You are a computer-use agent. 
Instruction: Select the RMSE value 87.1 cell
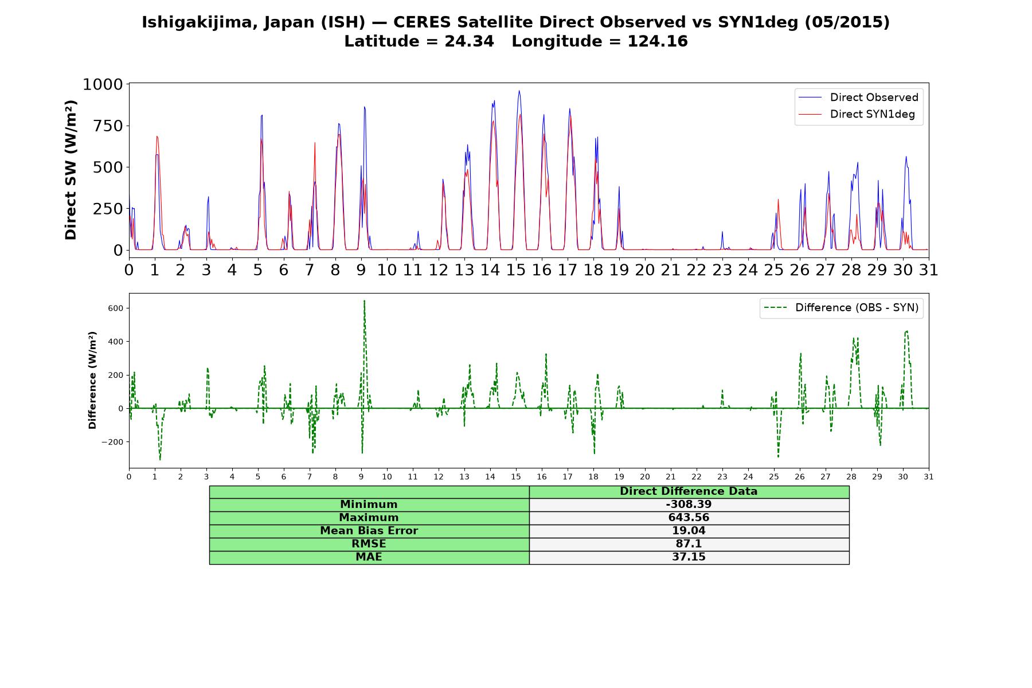coord(689,544)
